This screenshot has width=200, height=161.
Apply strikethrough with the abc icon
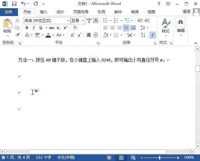point(52,28)
